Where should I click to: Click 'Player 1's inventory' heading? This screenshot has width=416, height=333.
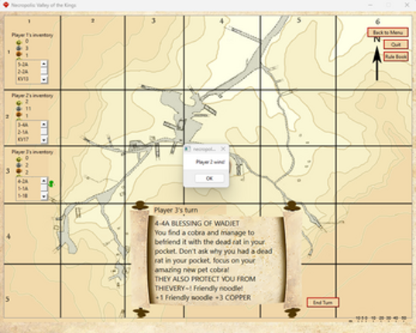click(x=32, y=35)
